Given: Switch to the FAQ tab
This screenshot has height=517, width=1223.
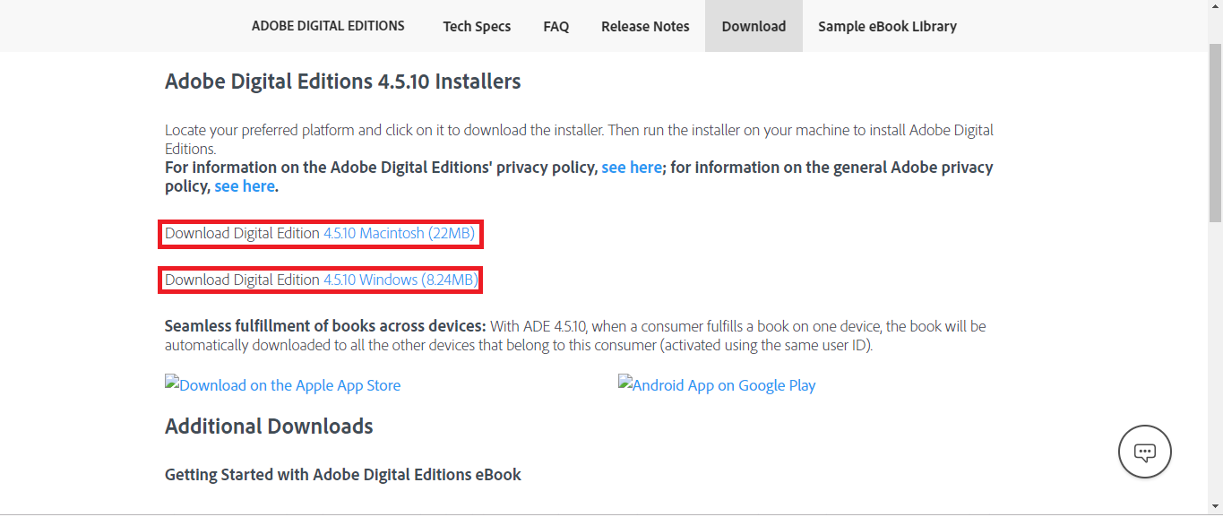Looking at the screenshot, I should (556, 26).
